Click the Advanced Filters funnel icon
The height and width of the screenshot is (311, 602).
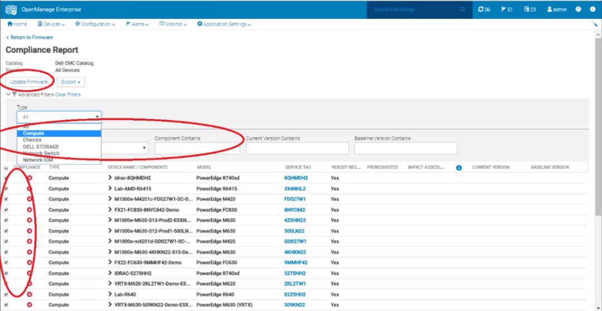point(14,94)
